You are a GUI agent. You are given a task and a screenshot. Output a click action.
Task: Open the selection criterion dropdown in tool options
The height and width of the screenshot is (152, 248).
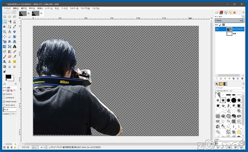pyautogui.click(x=13, y=114)
